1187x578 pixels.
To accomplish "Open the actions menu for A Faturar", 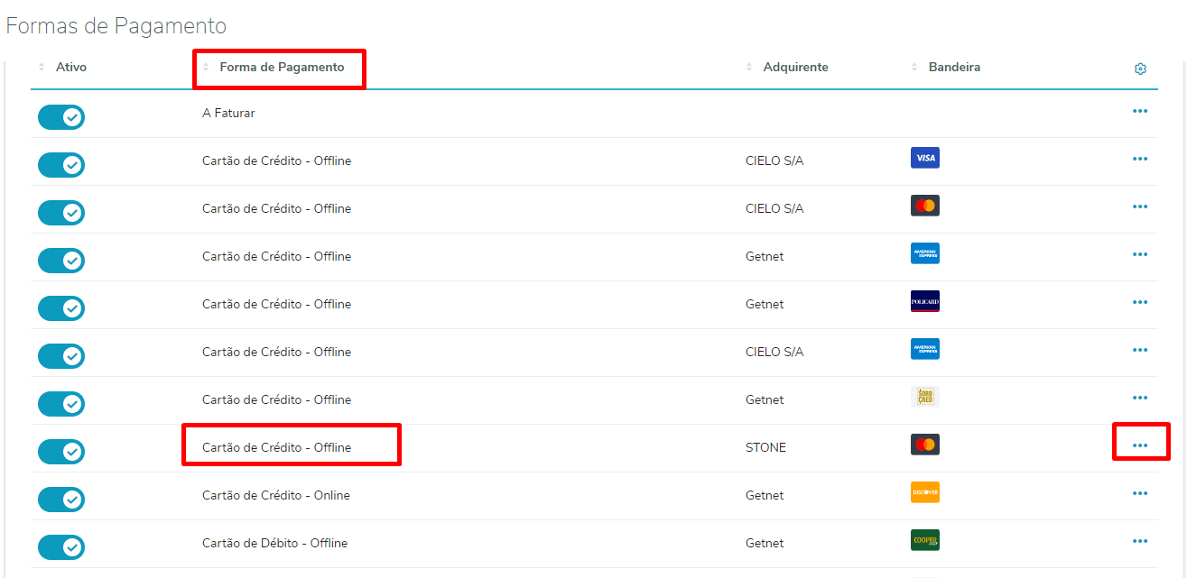I will (1140, 111).
